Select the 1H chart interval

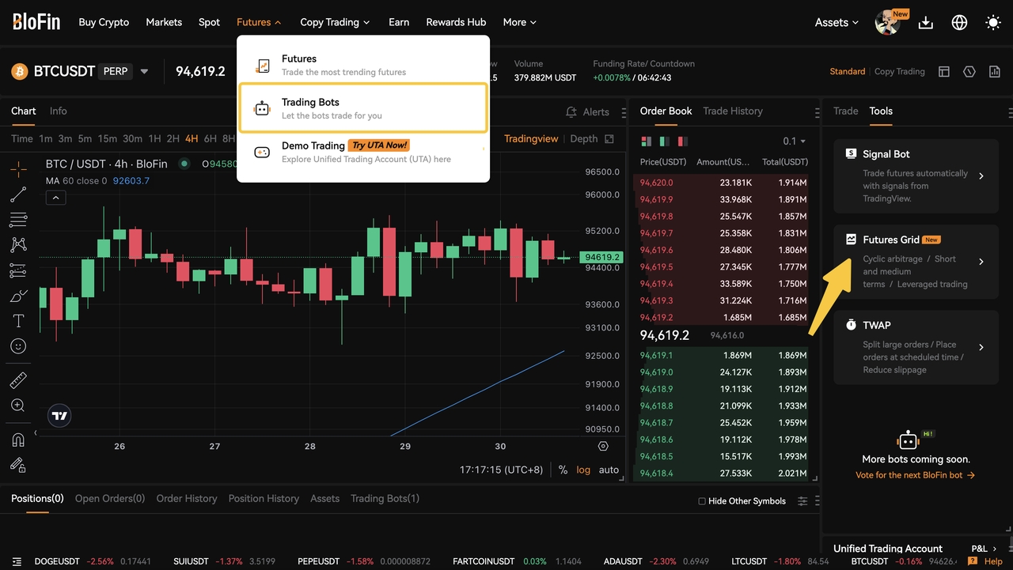coord(154,139)
